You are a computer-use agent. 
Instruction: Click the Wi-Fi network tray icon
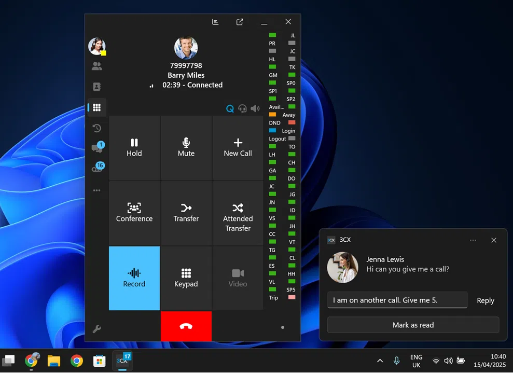pos(436,361)
